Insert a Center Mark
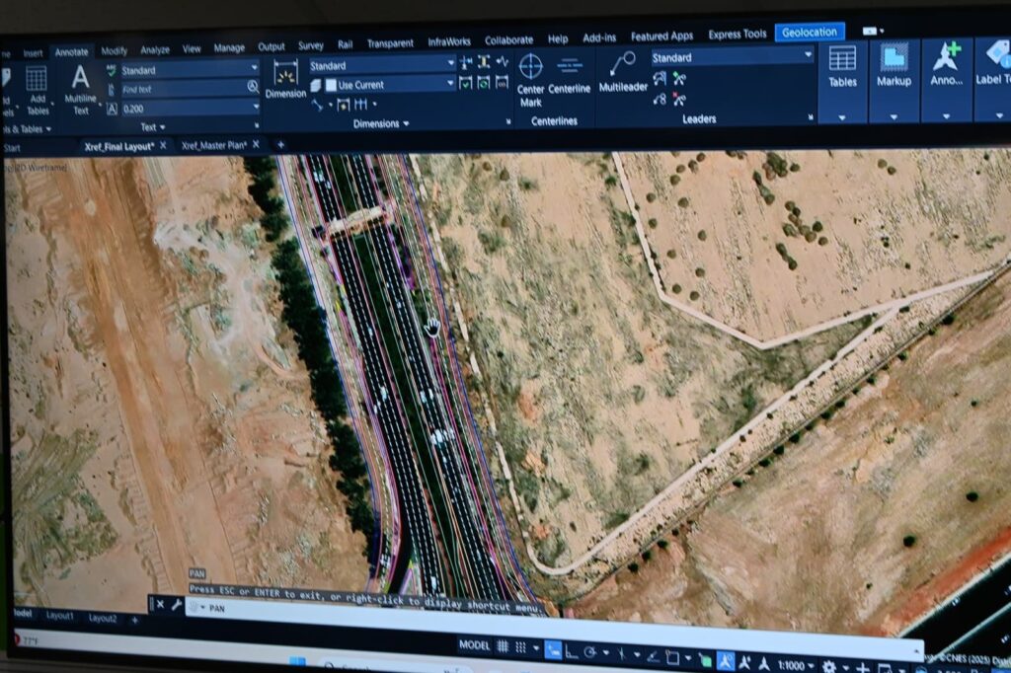Screen dimensions: 1011x673 530,77
